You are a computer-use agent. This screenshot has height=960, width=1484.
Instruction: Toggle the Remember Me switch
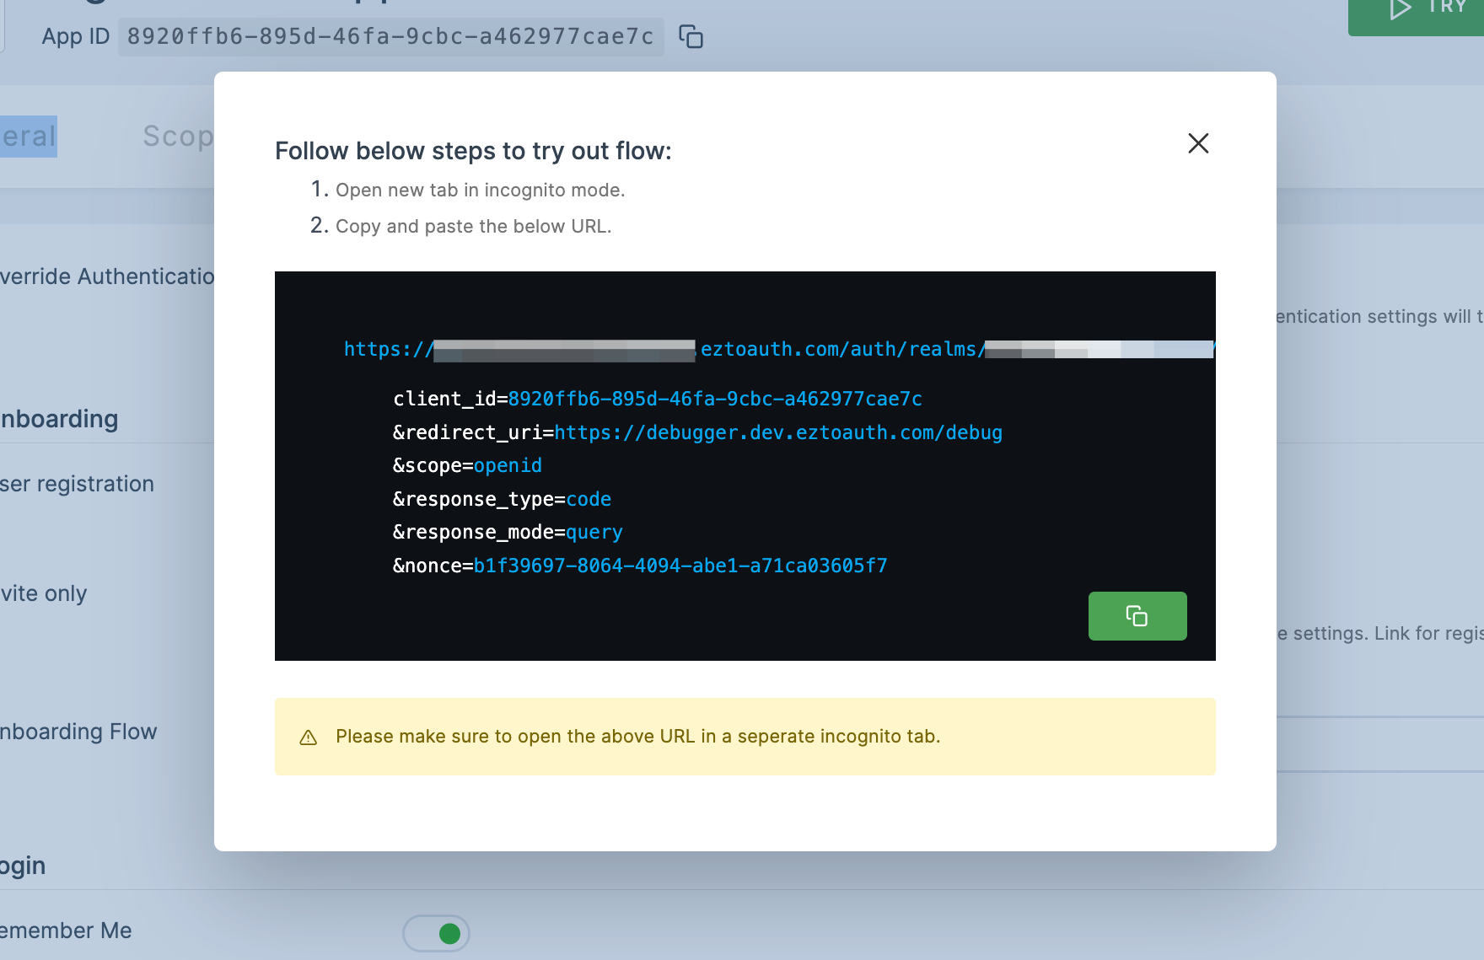(x=436, y=933)
